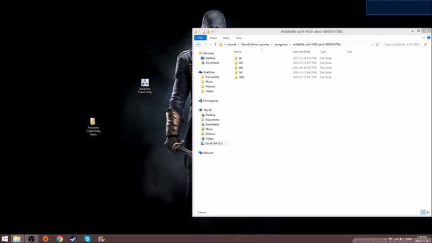Go back with the Back arrow button
432x243 pixels.
pyautogui.click(x=198, y=45)
